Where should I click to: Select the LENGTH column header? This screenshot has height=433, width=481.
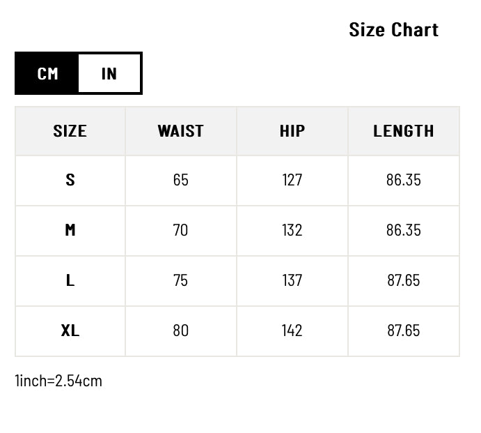[404, 131]
